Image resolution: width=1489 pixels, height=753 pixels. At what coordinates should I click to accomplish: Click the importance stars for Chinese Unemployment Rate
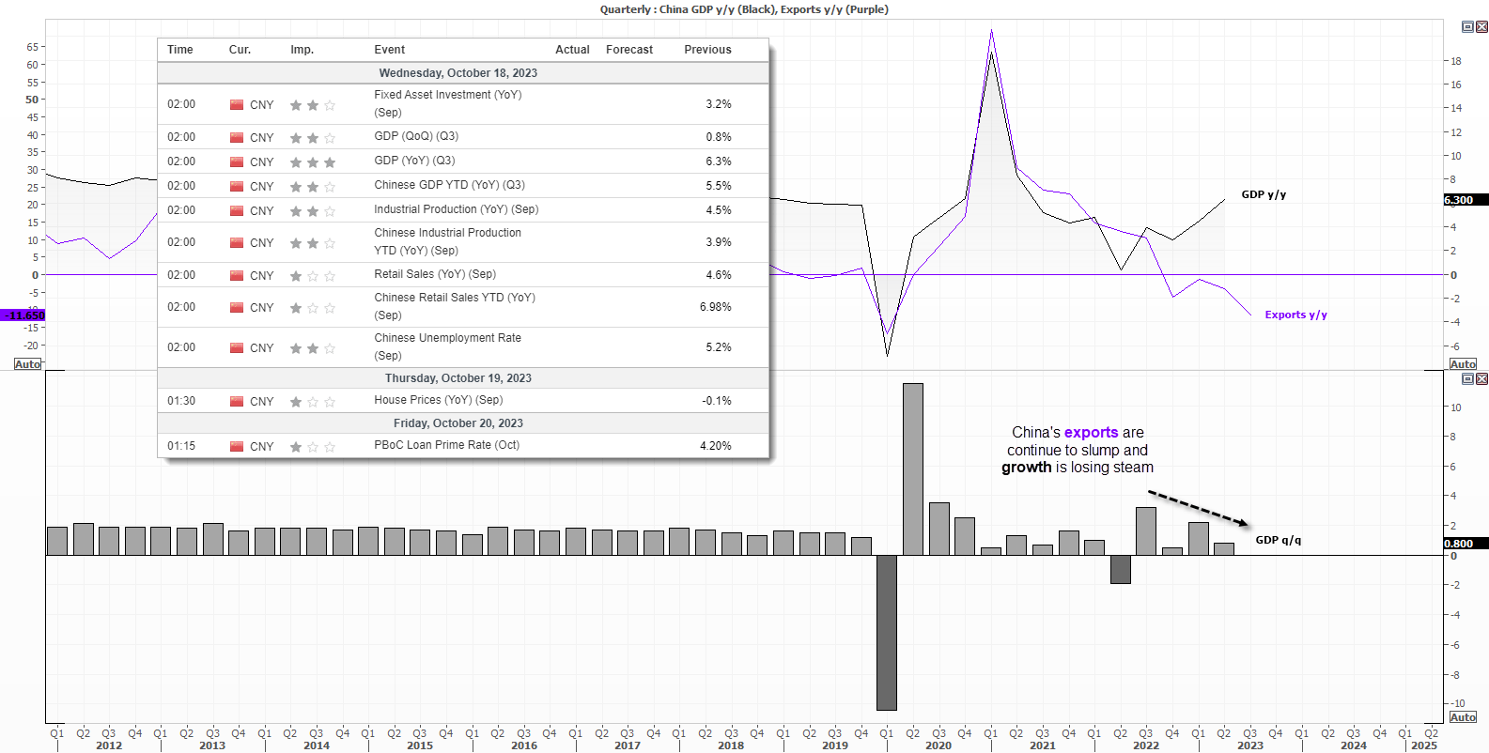[x=312, y=348]
